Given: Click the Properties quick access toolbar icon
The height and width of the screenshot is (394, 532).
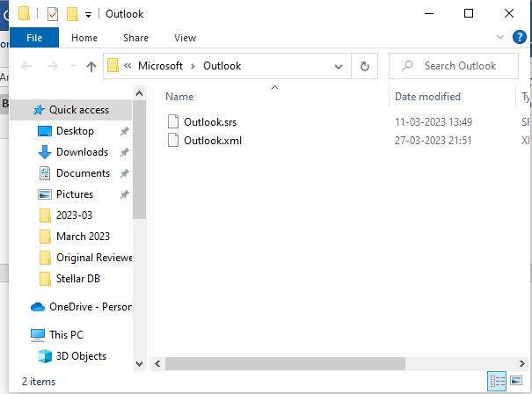Looking at the screenshot, I should [x=53, y=14].
